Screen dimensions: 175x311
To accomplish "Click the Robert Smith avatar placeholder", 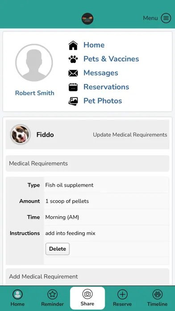I will coord(34,63).
